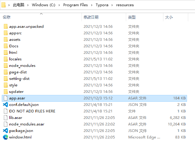Go to Program Files in the breadcrumb
The image size is (195, 142).
(x=75, y=5)
